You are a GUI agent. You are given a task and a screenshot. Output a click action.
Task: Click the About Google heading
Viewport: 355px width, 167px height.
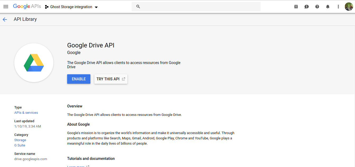pos(79,124)
